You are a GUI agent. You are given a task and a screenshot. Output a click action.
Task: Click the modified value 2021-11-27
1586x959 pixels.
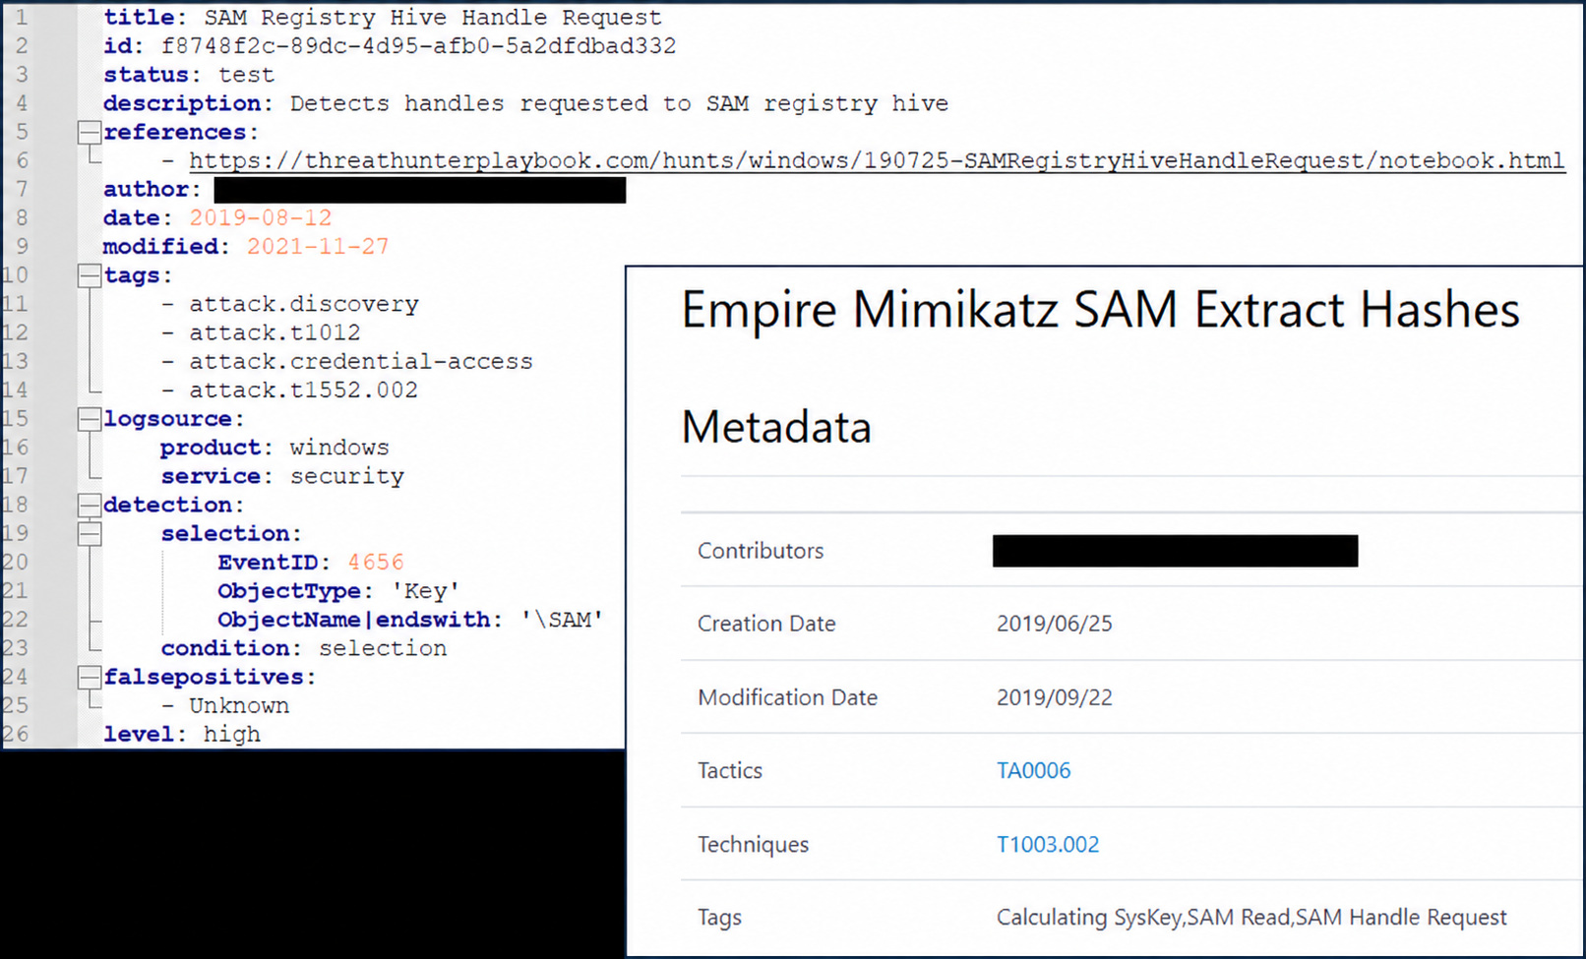point(318,246)
